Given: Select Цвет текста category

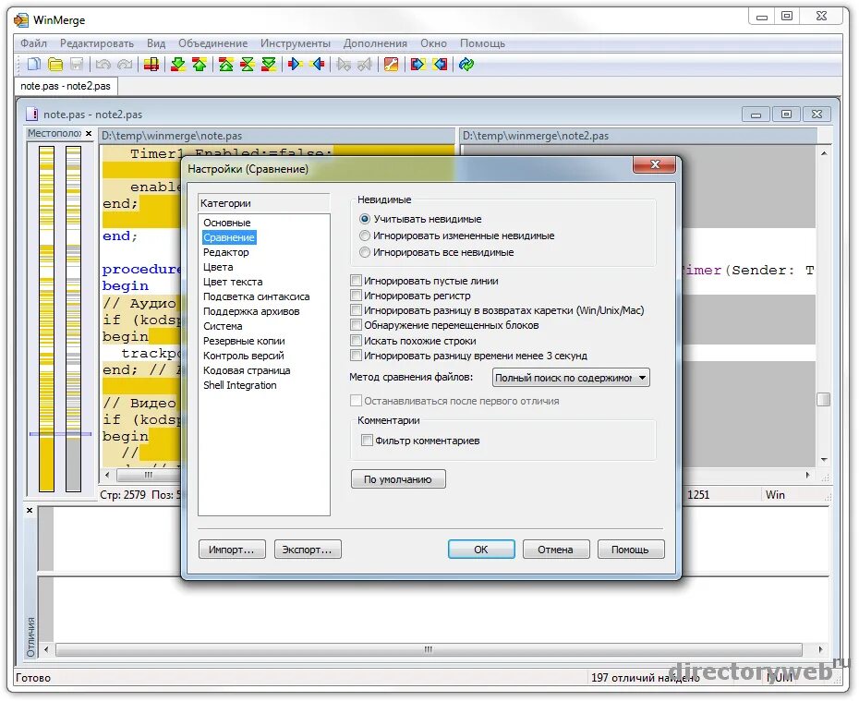Looking at the screenshot, I should coord(233,282).
